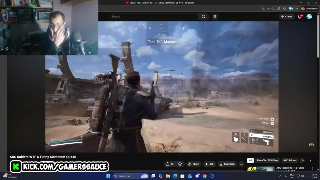Open the ARC Raiders WTF & Funny Moments Ep #39 title
Image resolution: width=320 pixels, height=180 pixels.
290,169
